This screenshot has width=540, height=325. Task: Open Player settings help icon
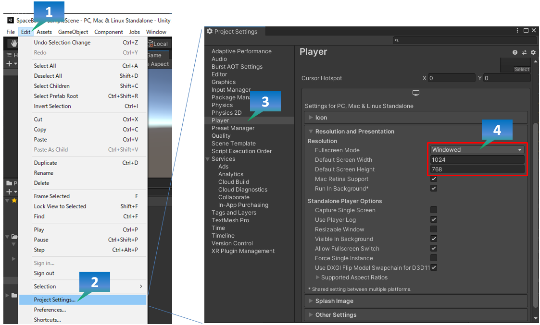pyautogui.click(x=515, y=52)
